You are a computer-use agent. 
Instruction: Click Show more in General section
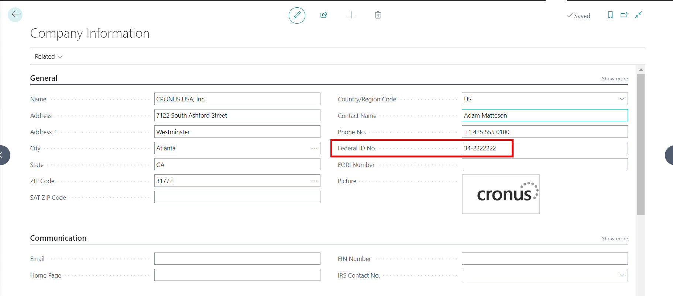615,79
